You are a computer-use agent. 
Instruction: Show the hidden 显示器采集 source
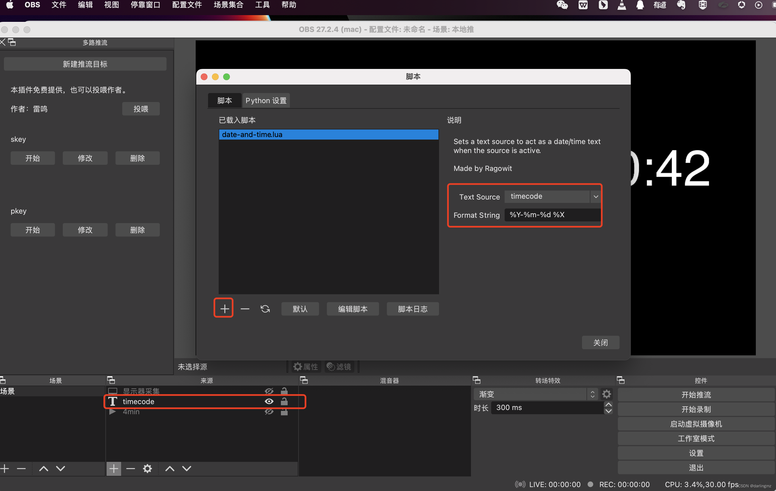tap(269, 391)
